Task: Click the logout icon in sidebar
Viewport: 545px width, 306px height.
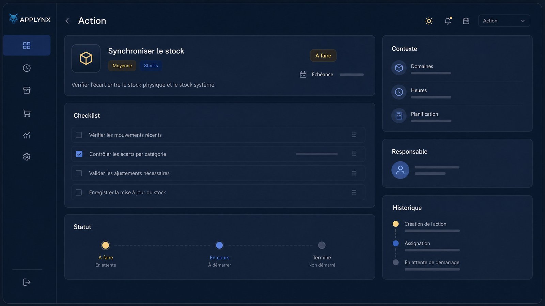Action: pos(27,282)
